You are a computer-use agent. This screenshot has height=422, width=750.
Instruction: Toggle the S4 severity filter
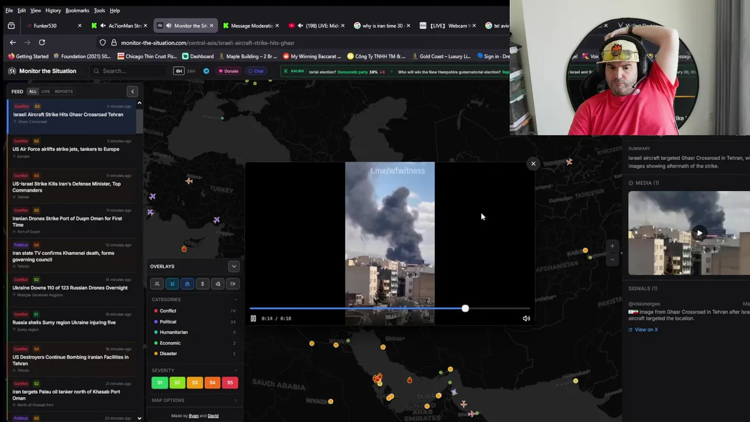point(212,383)
